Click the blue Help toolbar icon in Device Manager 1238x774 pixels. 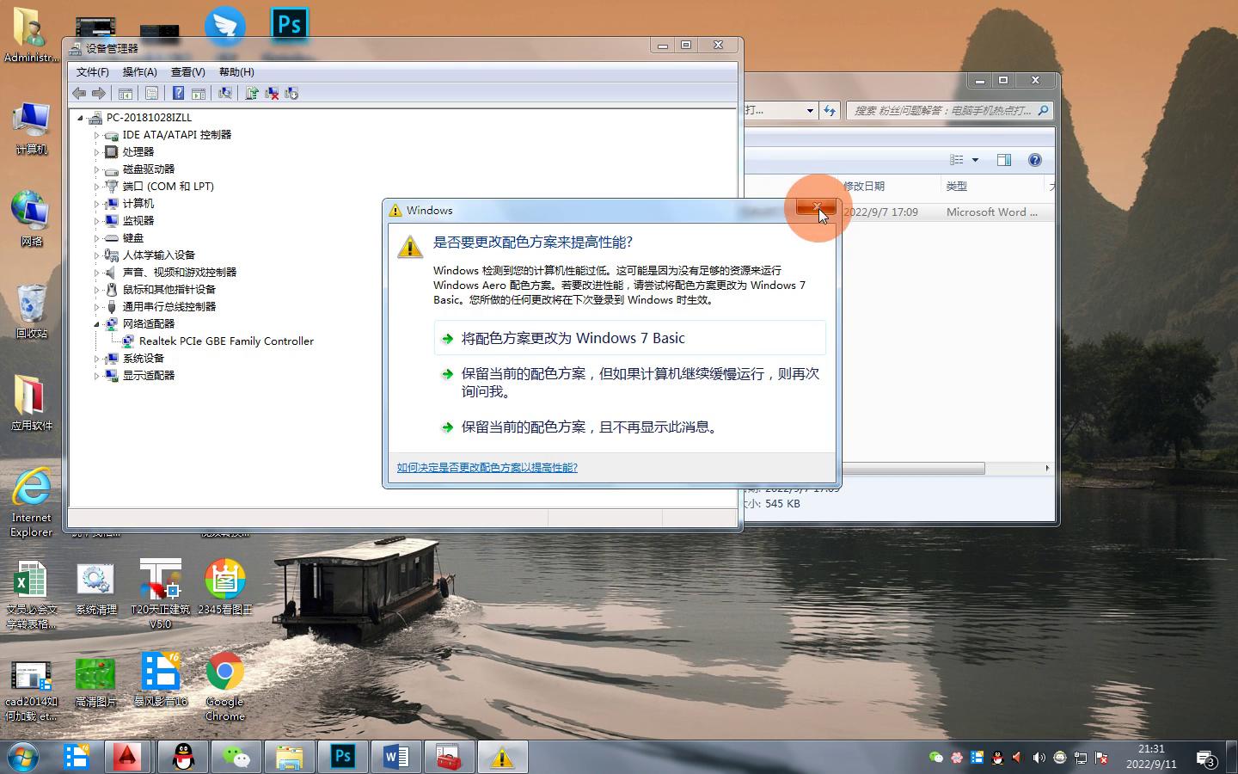(x=178, y=93)
